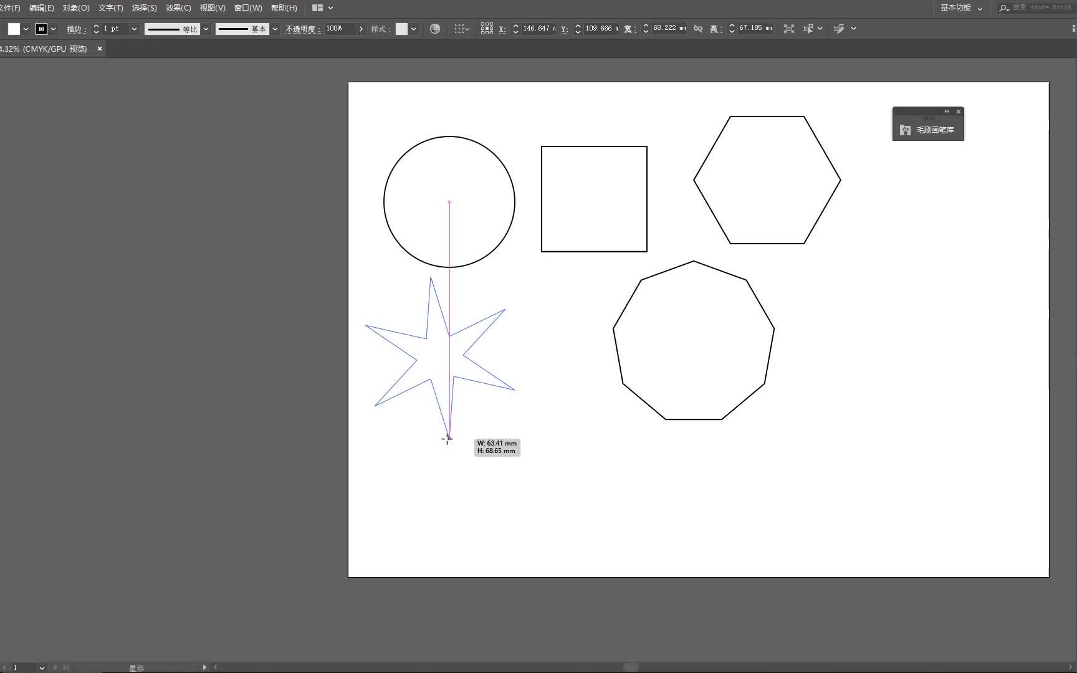This screenshot has height=673, width=1077.
Task: Click the 星形 status bar tool label
Action: pyautogui.click(x=136, y=668)
